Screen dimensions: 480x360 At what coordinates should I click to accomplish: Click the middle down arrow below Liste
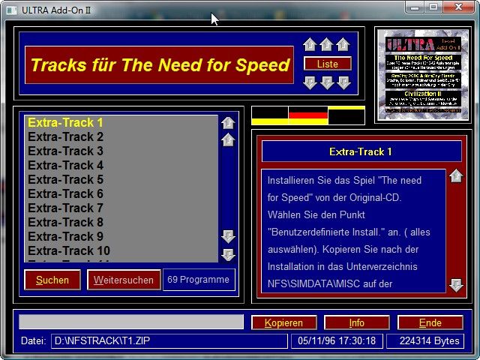[327, 82]
